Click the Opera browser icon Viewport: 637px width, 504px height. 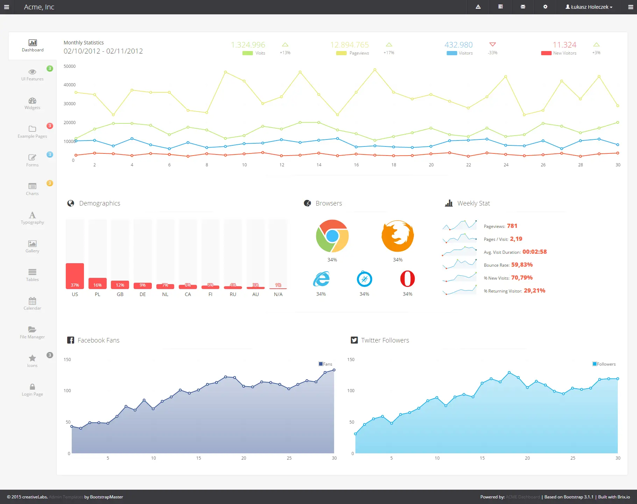point(408,279)
